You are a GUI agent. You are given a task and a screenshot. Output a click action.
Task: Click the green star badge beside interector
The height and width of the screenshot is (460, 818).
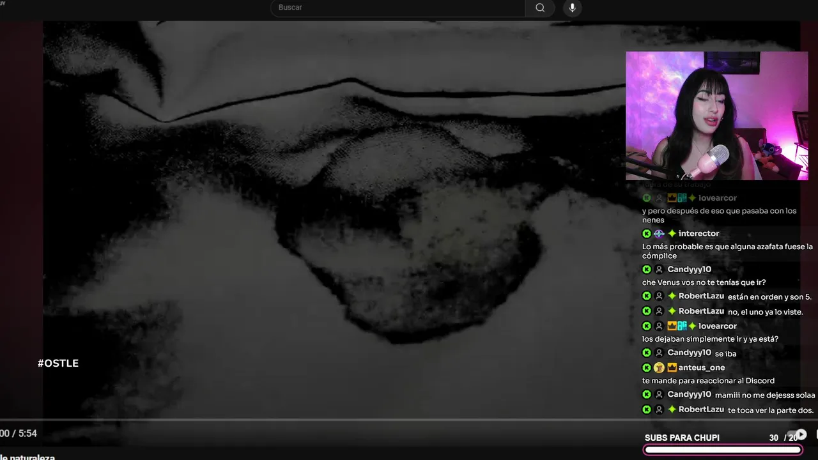tap(672, 234)
